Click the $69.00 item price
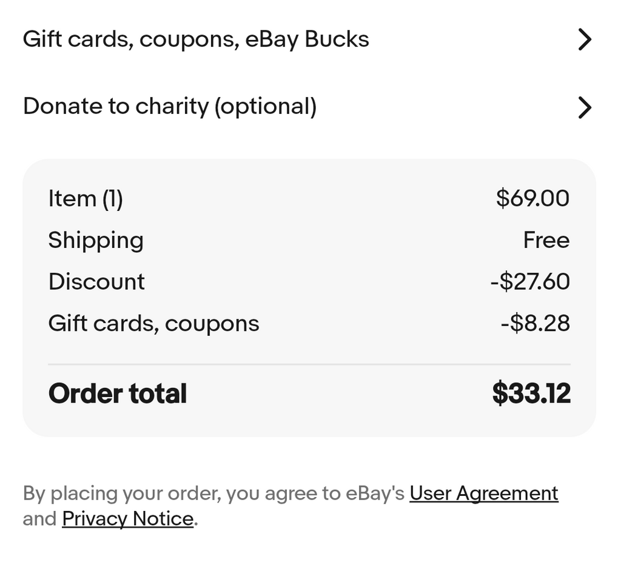The height and width of the screenshot is (571, 621). click(532, 199)
